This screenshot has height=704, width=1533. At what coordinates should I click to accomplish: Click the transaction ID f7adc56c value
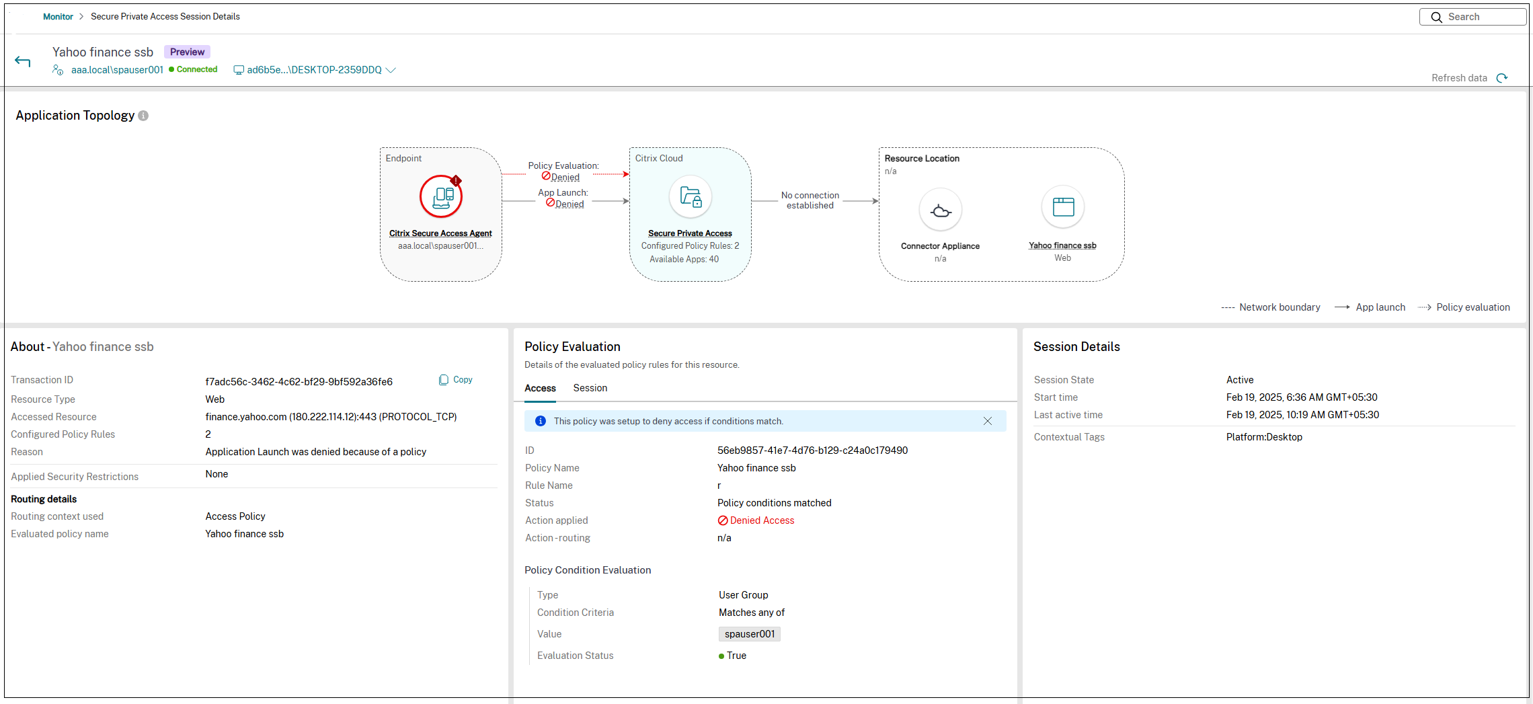click(299, 382)
